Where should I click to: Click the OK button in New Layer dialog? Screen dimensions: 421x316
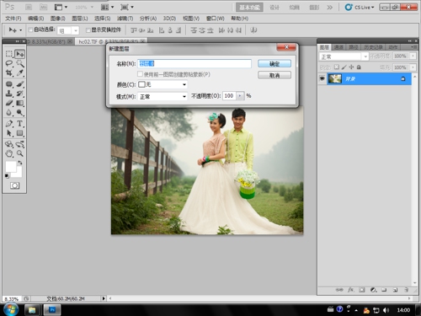[274, 64]
